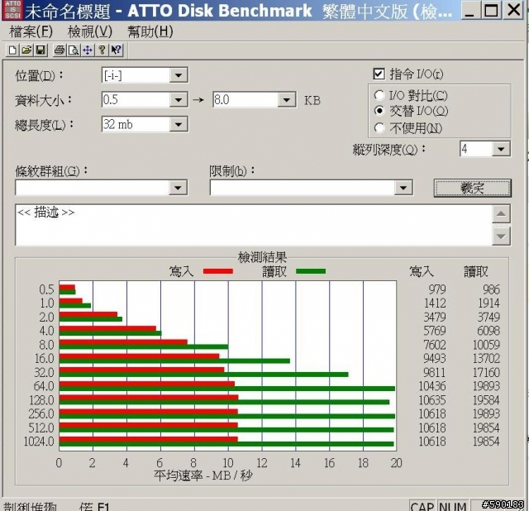This screenshot has height=511, width=529.
Task: Open the 檢視 menu
Action: point(90,32)
